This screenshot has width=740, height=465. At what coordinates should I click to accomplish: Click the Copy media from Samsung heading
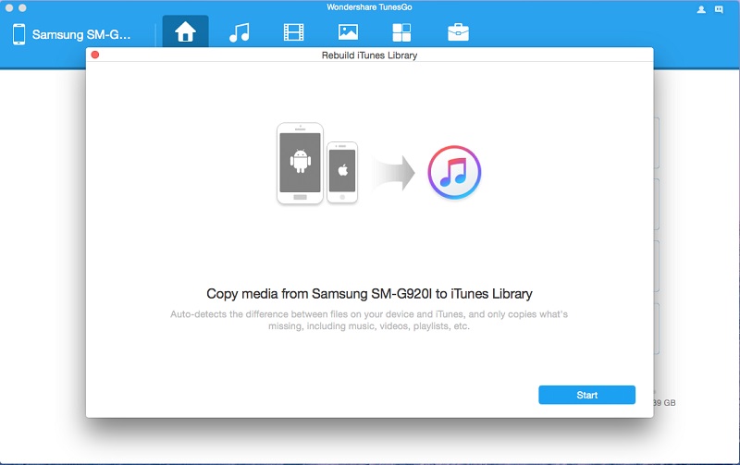pyautogui.click(x=369, y=294)
